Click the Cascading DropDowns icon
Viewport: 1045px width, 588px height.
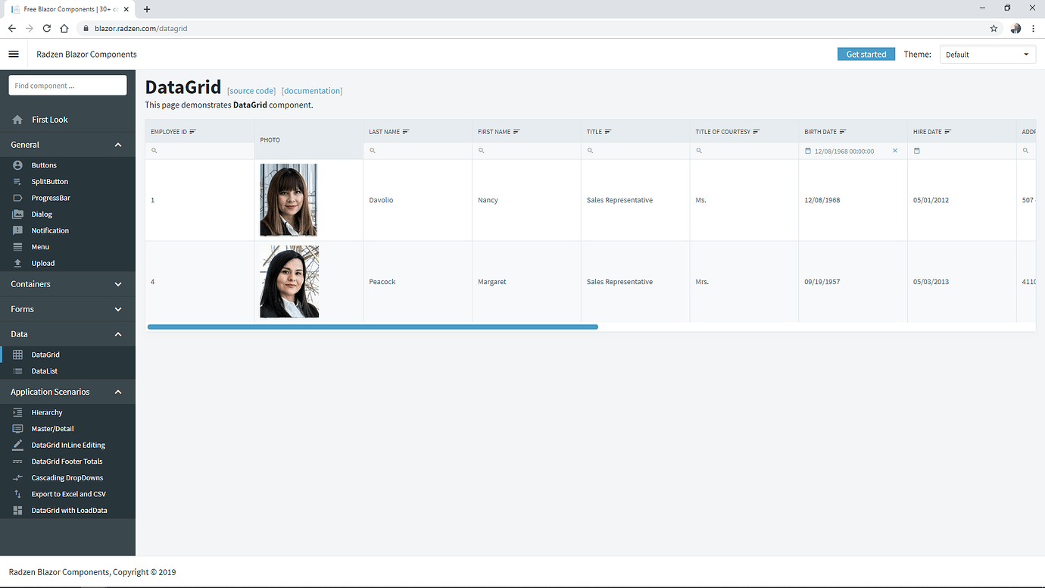(x=17, y=478)
